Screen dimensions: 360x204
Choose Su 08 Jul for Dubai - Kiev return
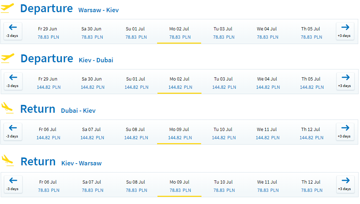[x=136, y=133]
